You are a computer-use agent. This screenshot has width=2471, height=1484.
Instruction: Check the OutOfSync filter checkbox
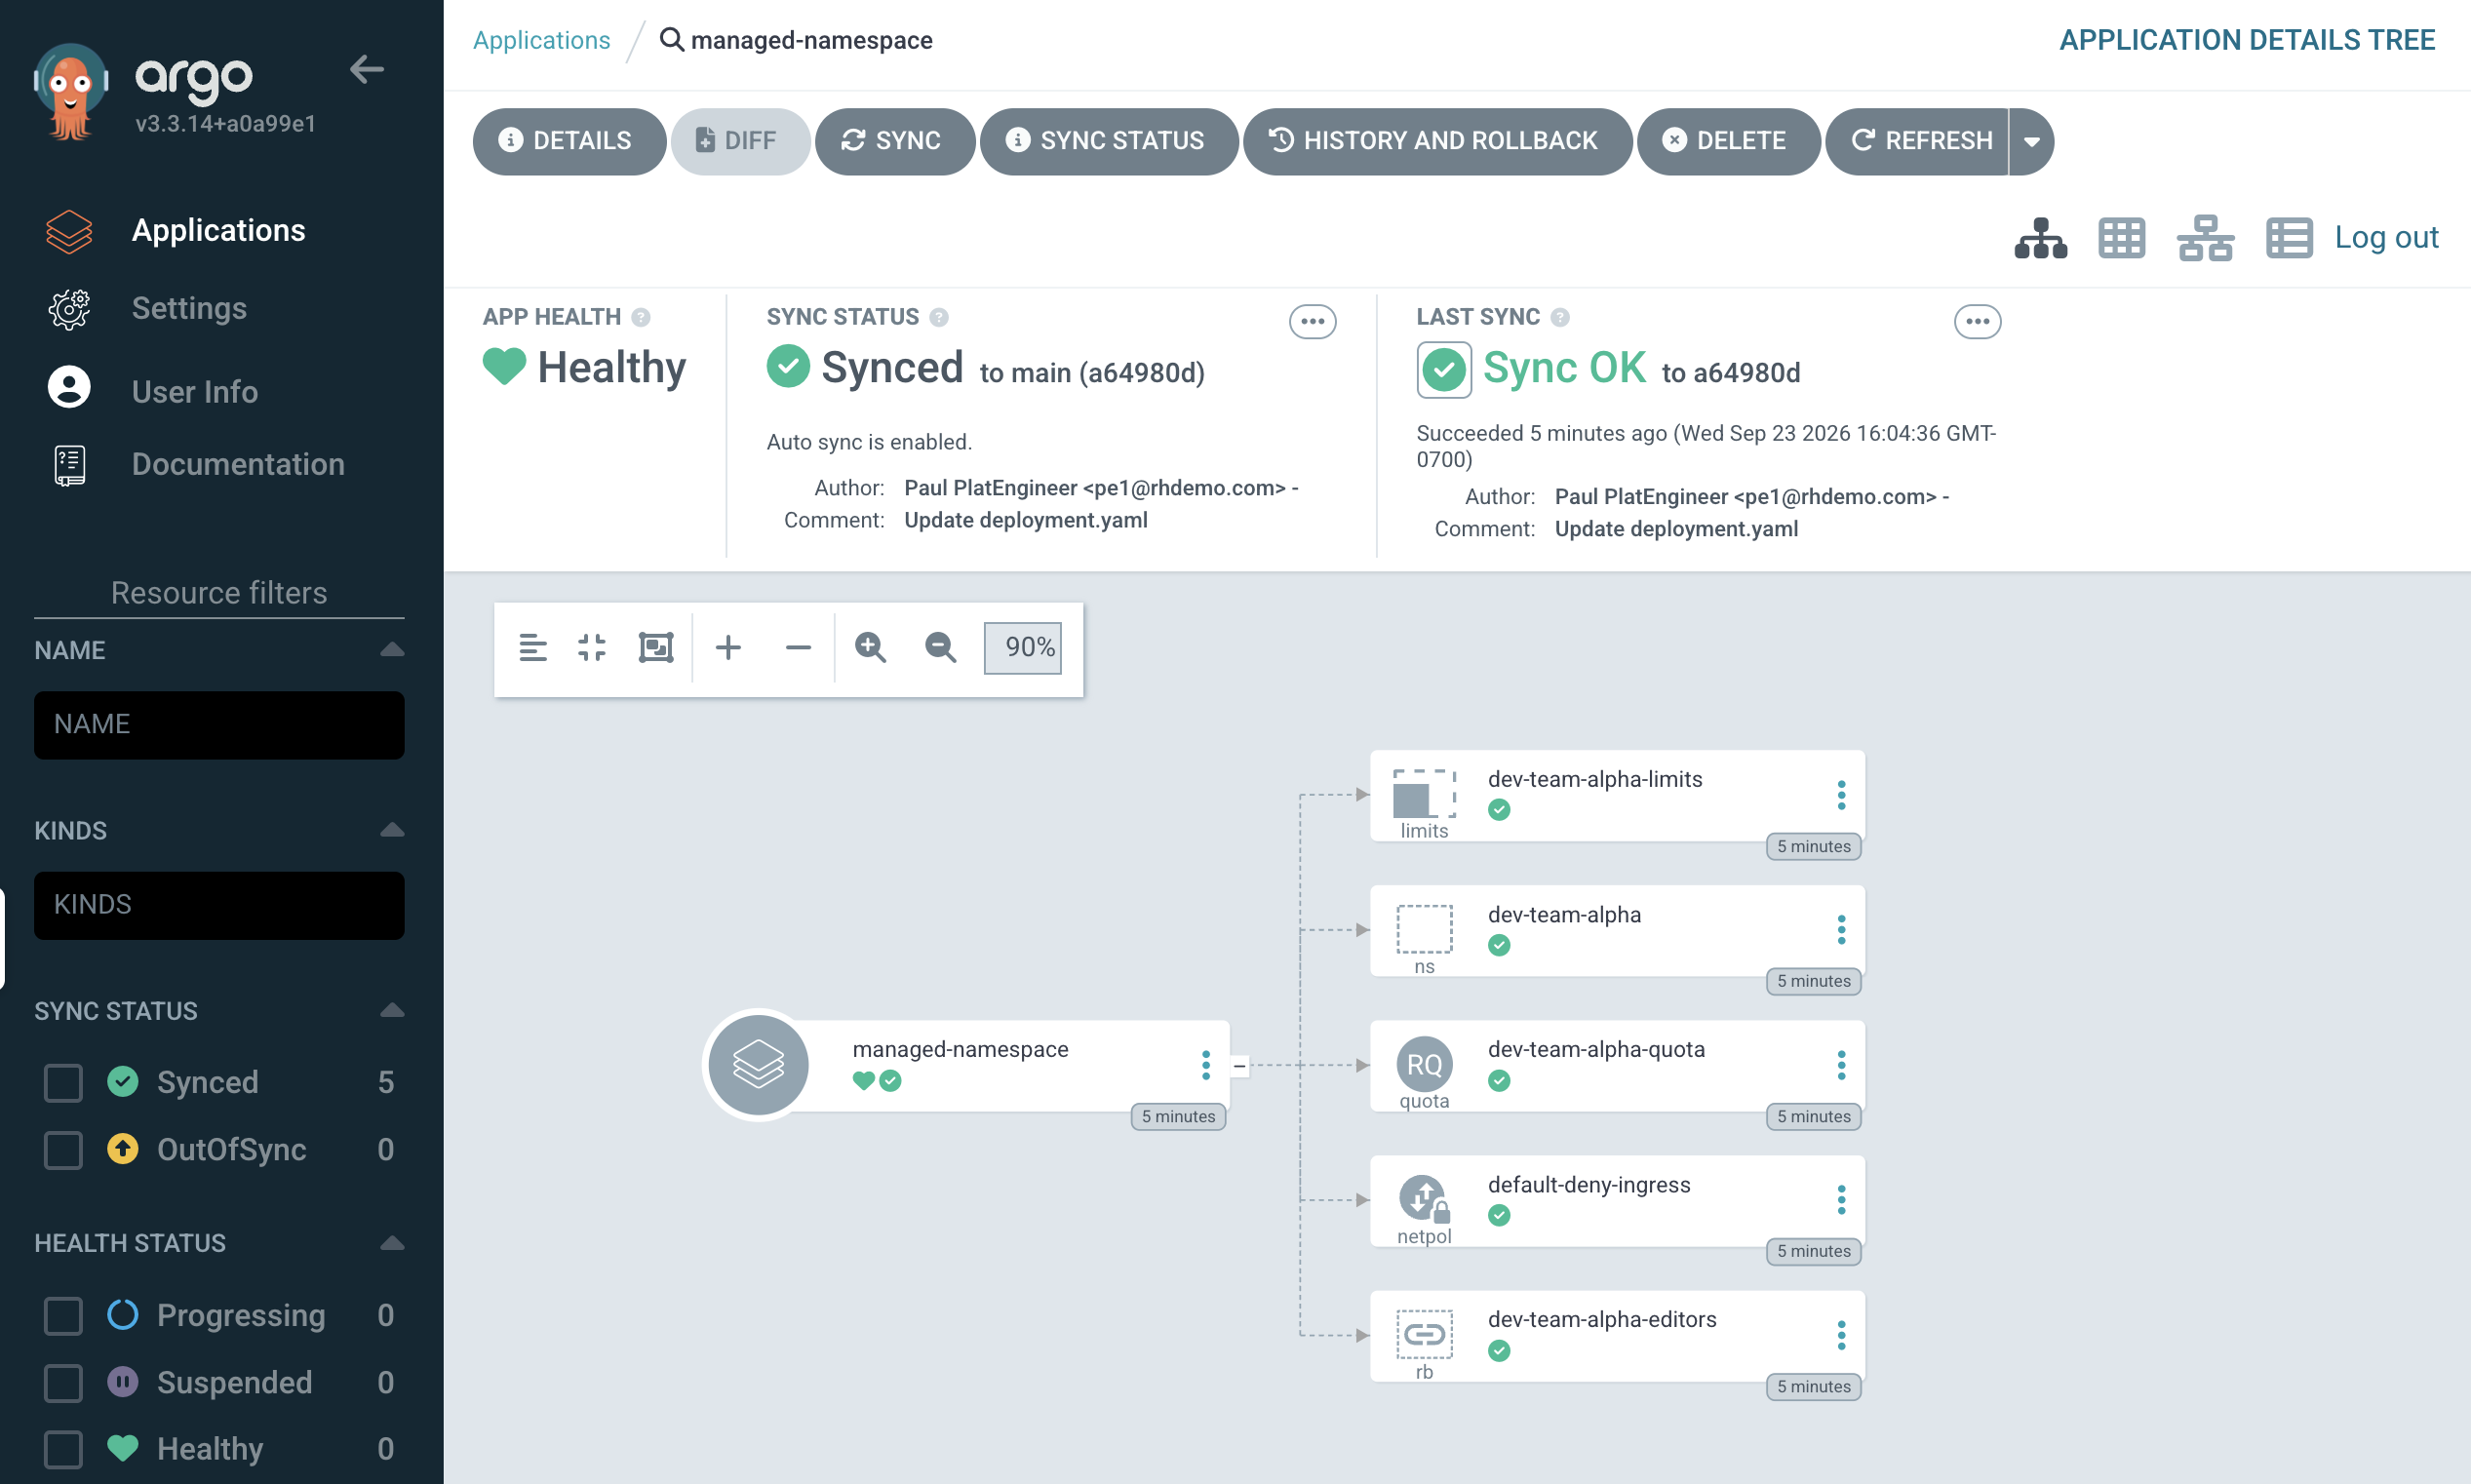point(63,1150)
